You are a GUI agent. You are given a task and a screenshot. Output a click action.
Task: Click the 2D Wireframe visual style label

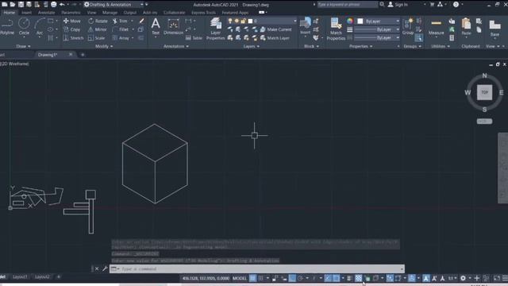tap(14, 64)
